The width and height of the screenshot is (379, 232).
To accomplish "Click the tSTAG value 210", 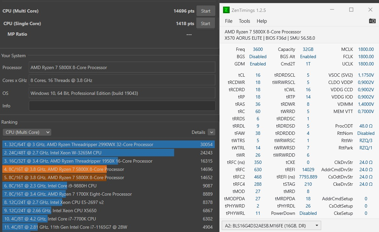I will [x=308, y=184].
